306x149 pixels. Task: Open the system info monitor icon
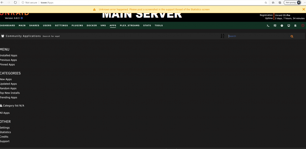(x=289, y=26)
